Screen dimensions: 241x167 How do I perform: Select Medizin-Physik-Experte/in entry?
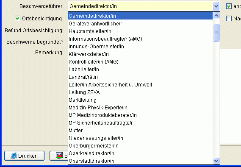[x=140, y=108]
